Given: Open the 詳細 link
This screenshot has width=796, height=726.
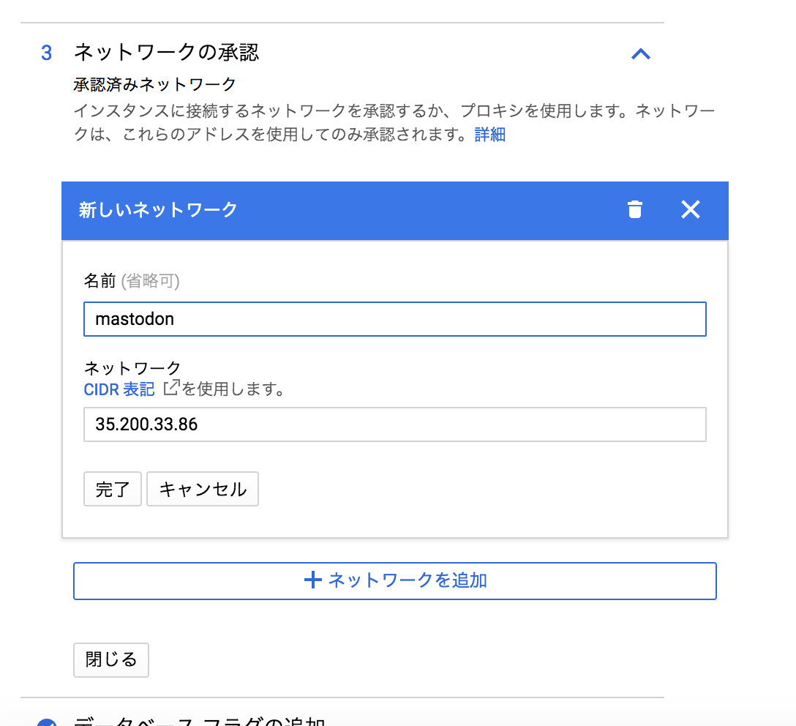Looking at the screenshot, I should pos(489,135).
